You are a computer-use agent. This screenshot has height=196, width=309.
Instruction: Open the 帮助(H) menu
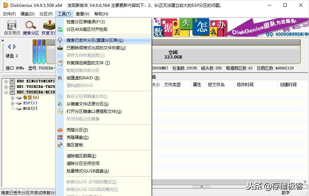click(x=101, y=14)
